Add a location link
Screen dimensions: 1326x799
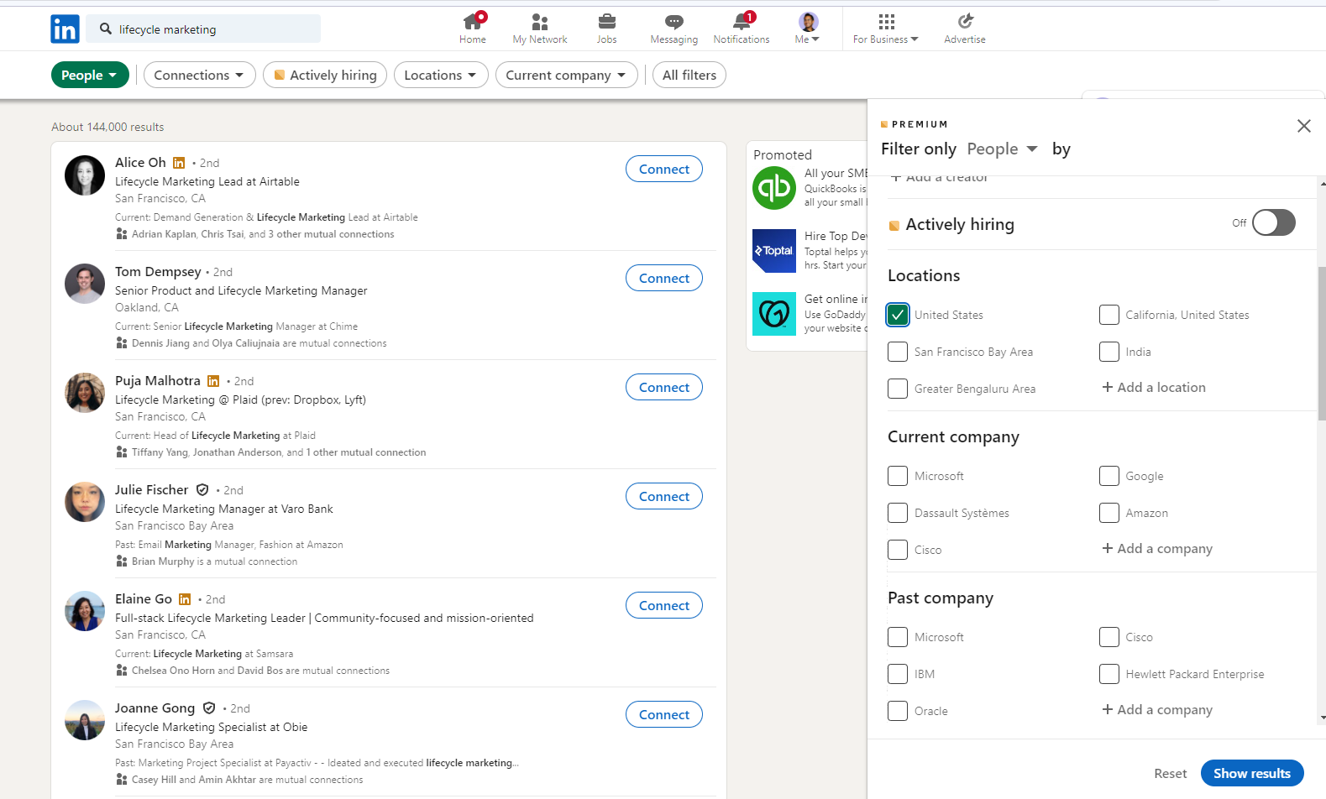(x=1154, y=387)
